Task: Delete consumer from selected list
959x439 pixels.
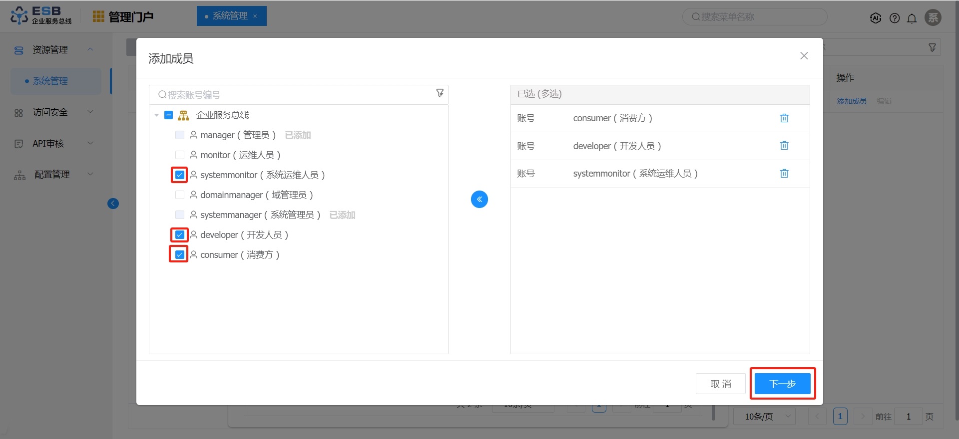Action: pyautogui.click(x=784, y=118)
